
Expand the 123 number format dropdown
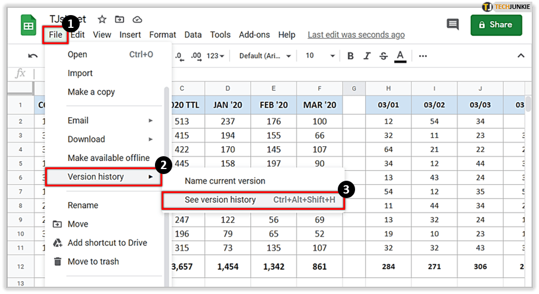tap(215, 56)
